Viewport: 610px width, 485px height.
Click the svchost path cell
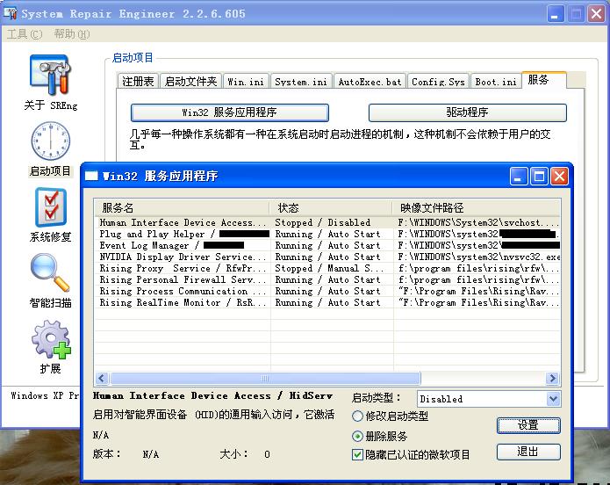(x=478, y=222)
